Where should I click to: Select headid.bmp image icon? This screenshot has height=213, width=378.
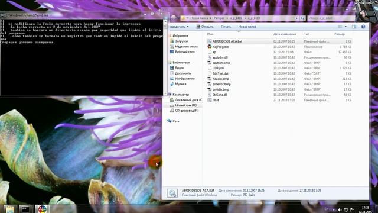[x=210, y=79]
